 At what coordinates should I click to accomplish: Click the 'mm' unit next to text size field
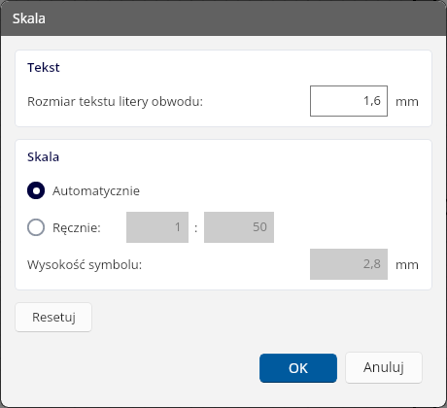pyautogui.click(x=407, y=102)
